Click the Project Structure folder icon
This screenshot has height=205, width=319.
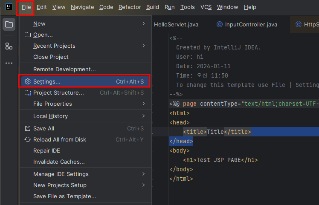(28, 93)
